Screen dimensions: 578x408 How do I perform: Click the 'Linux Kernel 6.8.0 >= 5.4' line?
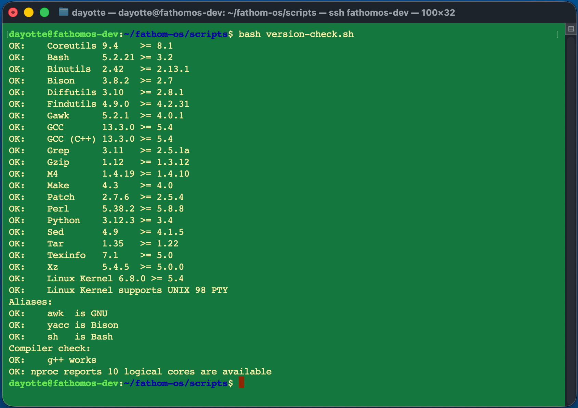pos(96,279)
